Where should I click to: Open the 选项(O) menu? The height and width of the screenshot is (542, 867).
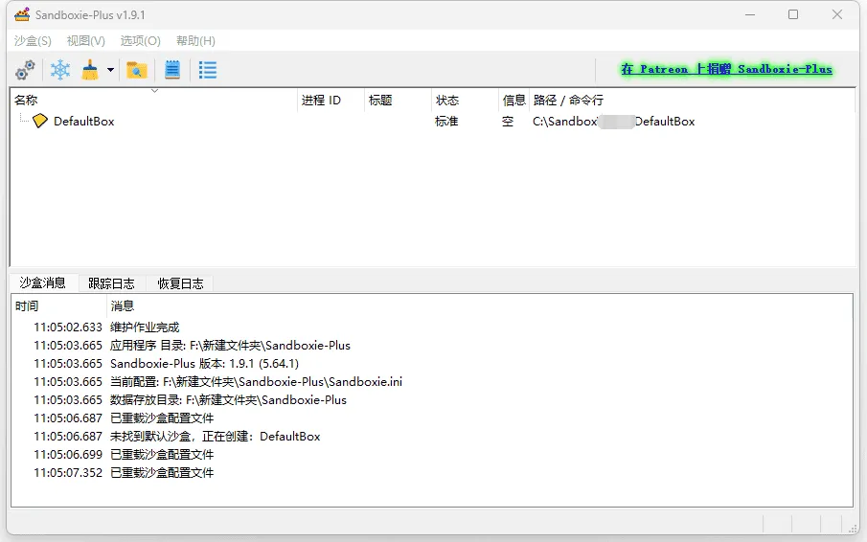click(140, 41)
